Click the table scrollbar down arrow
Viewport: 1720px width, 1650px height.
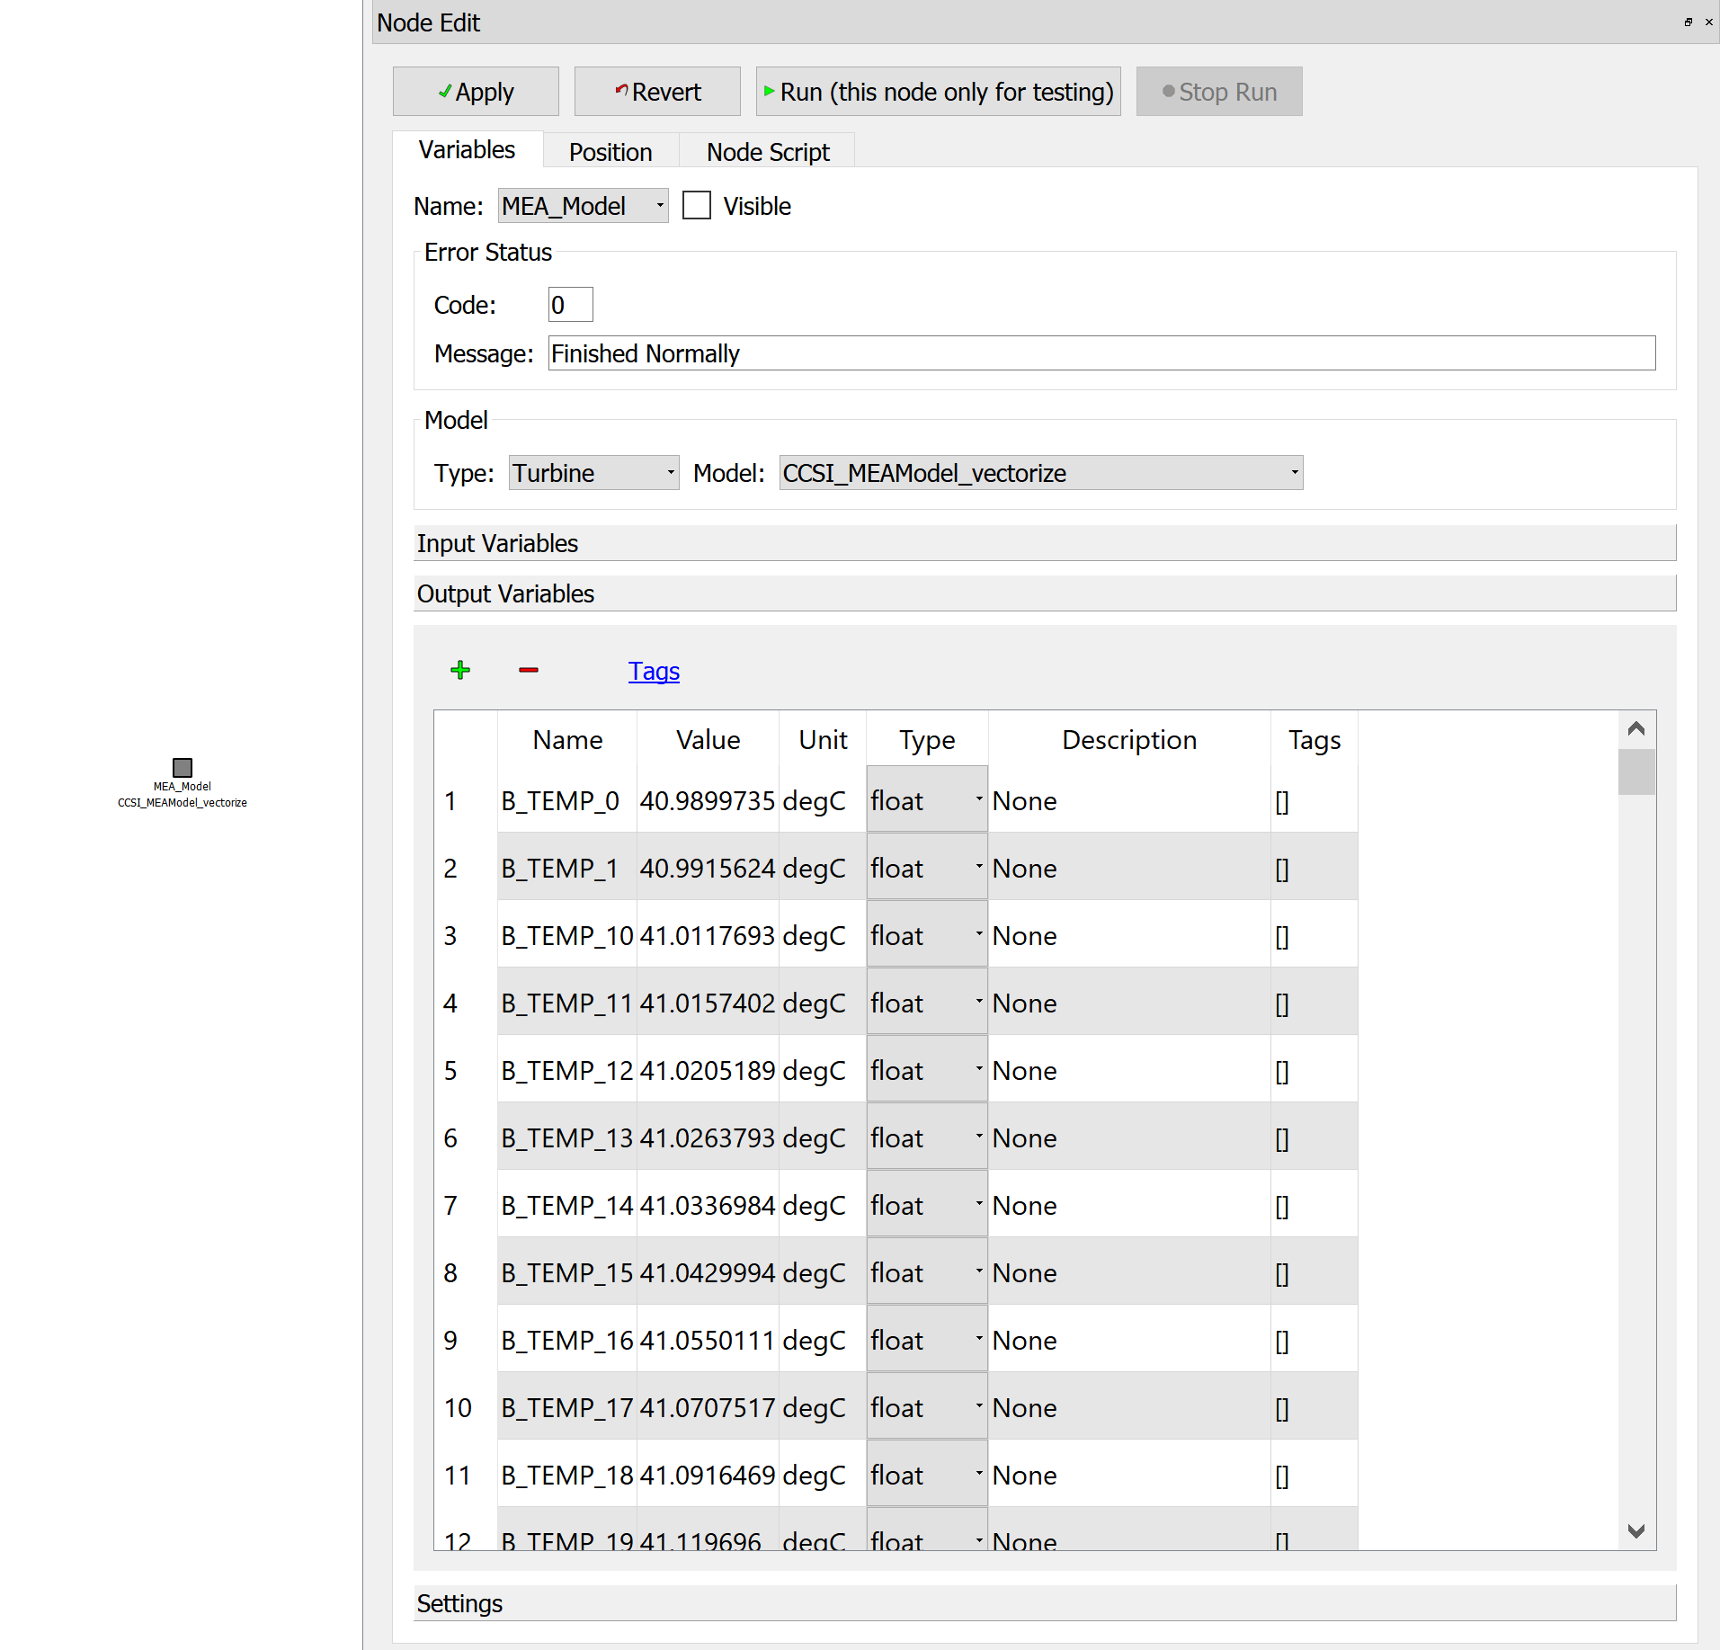1636,1530
